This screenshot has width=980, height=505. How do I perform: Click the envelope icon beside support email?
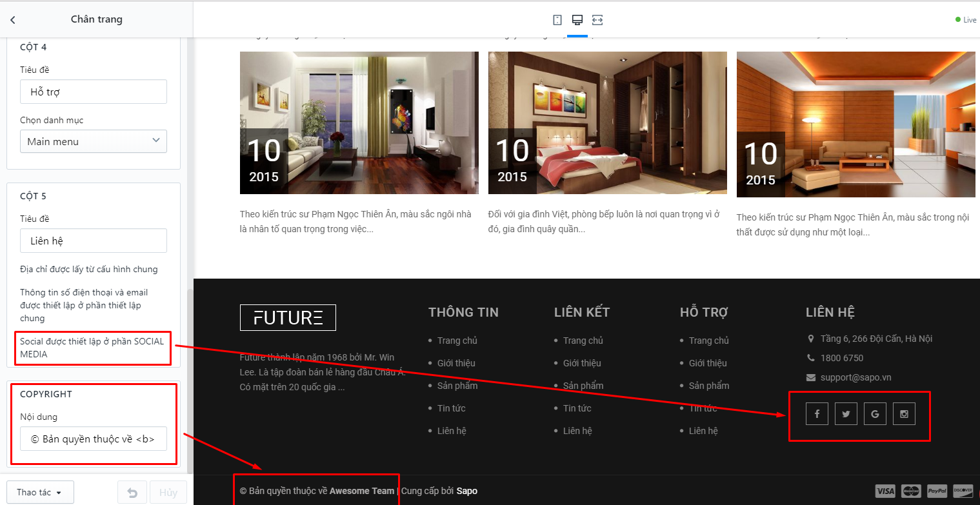tap(811, 377)
